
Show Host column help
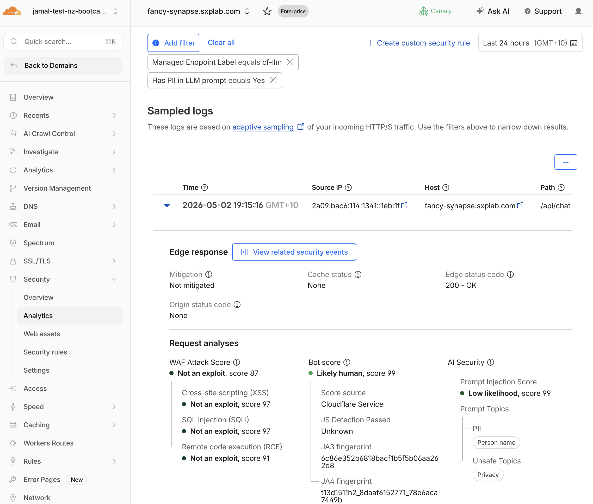point(446,188)
